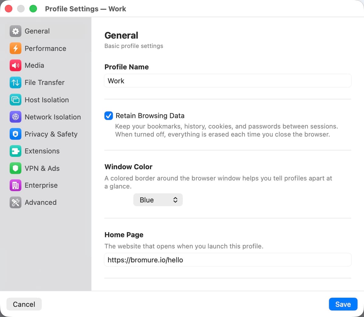Switch to Performance settings
The image size is (364, 317).
click(45, 48)
